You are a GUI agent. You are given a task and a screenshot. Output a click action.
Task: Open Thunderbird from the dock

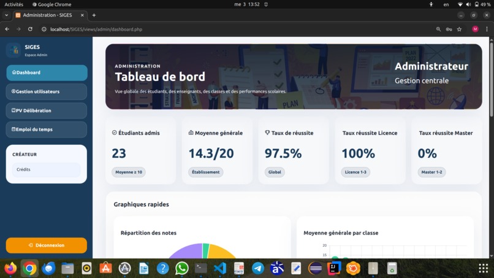[x=48, y=269]
